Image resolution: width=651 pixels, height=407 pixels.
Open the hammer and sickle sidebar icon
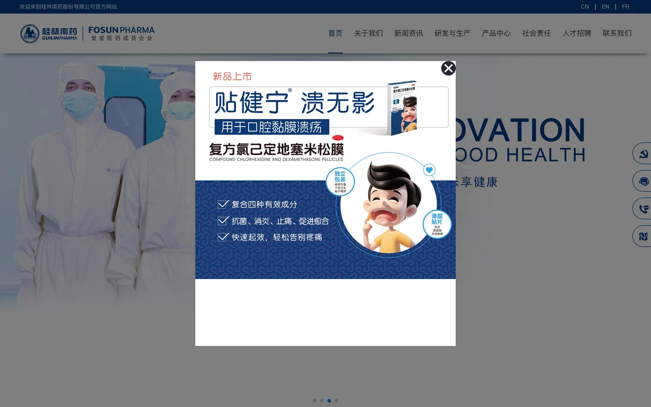(643, 154)
